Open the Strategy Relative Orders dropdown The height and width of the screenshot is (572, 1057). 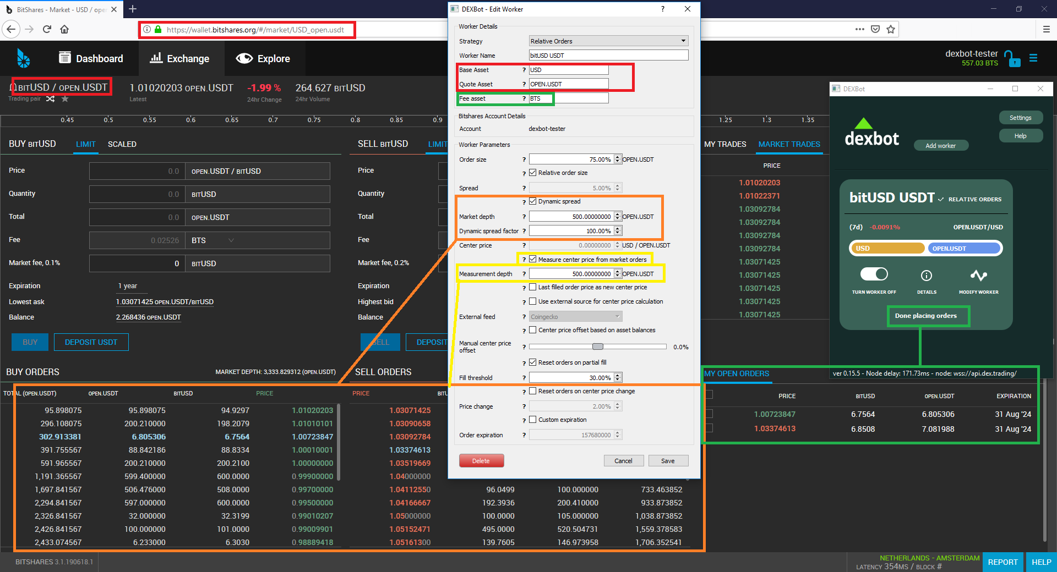[x=608, y=41]
